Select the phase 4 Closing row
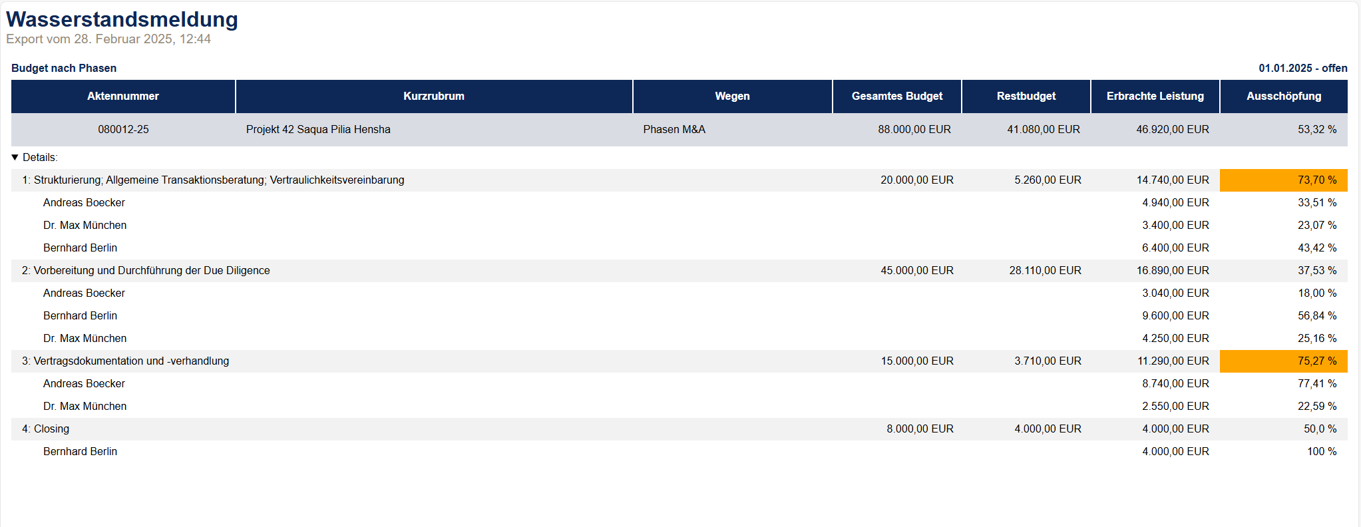Screen dimensions: 1361x527 [x=46, y=429]
